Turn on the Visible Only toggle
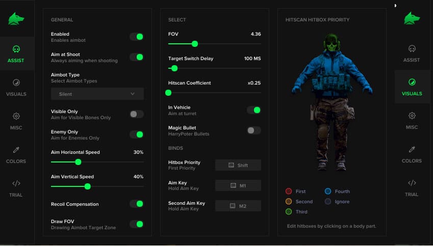This screenshot has height=246, width=433. pyautogui.click(x=136, y=114)
